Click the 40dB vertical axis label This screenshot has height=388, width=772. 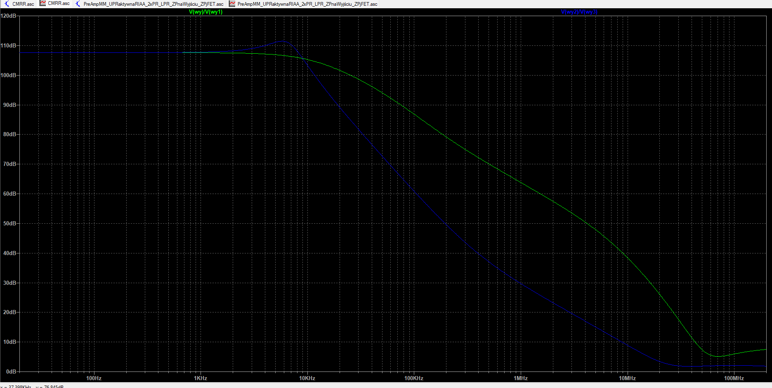click(10, 253)
